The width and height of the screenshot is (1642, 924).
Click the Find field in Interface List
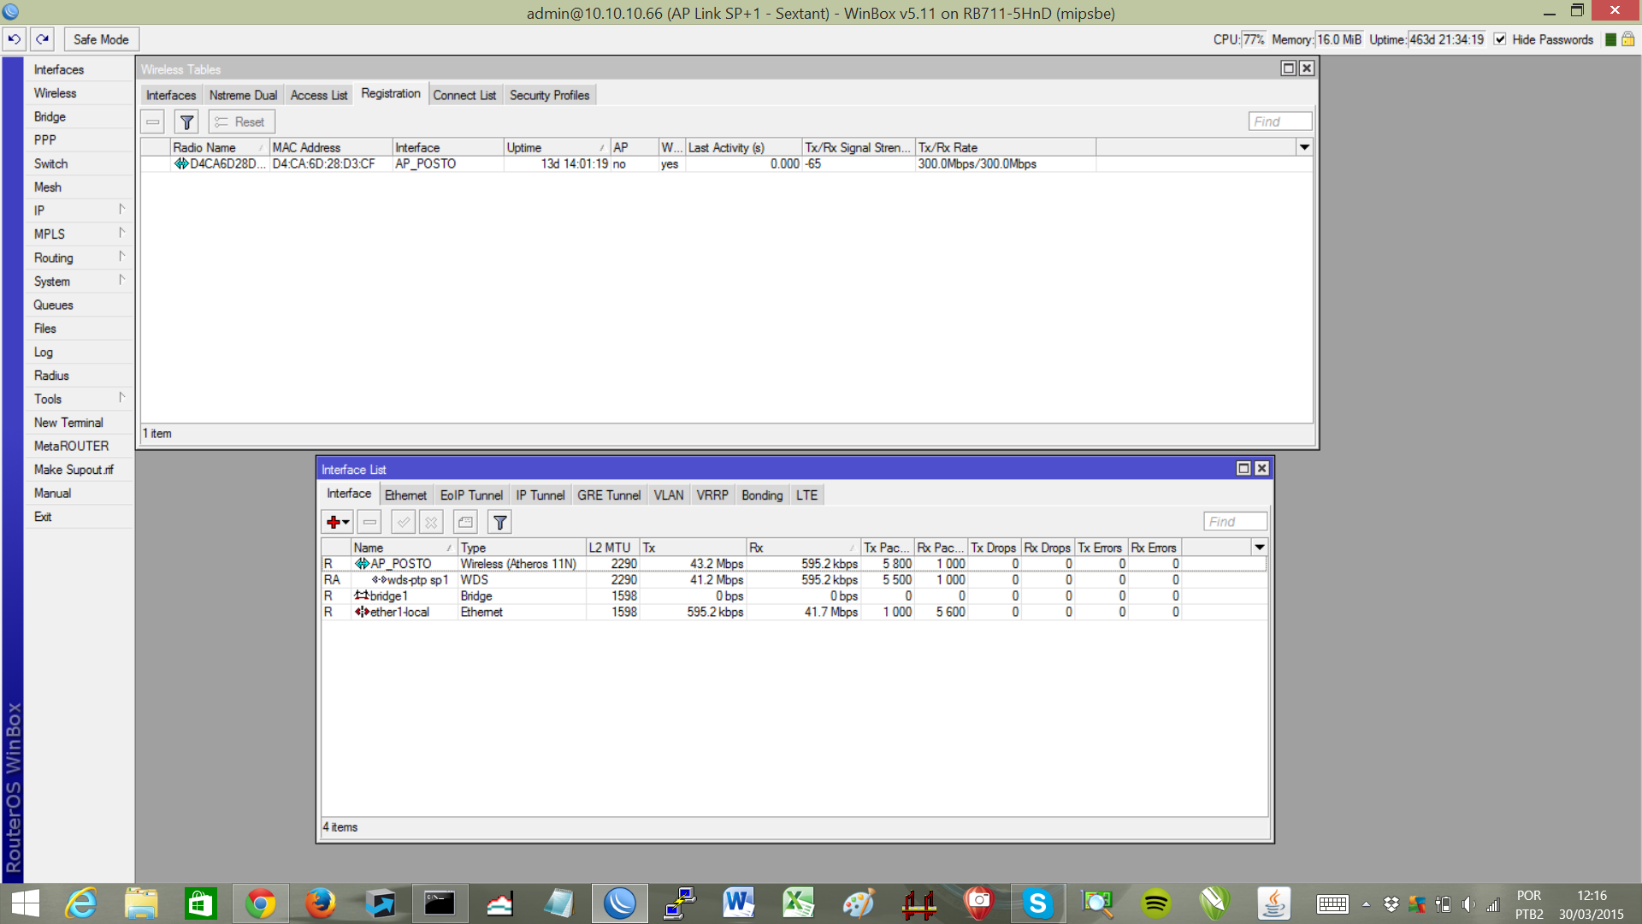point(1235,522)
